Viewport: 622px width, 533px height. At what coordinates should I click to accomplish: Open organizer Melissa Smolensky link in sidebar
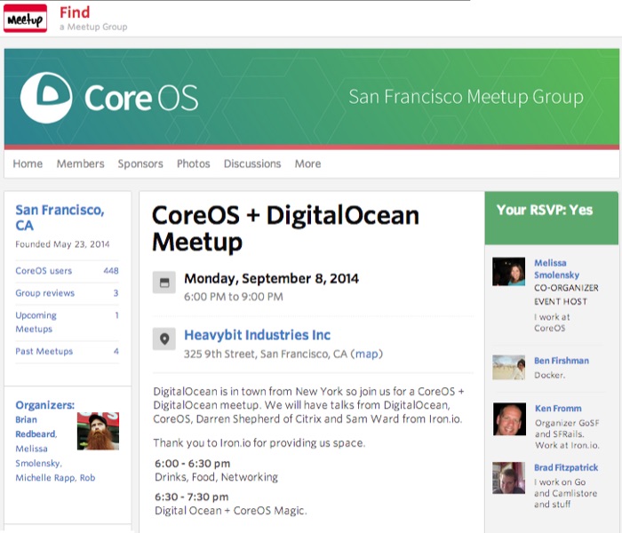click(x=38, y=456)
